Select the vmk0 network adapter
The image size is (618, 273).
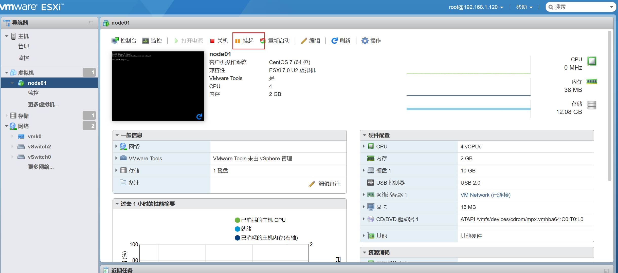tap(34, 136)
